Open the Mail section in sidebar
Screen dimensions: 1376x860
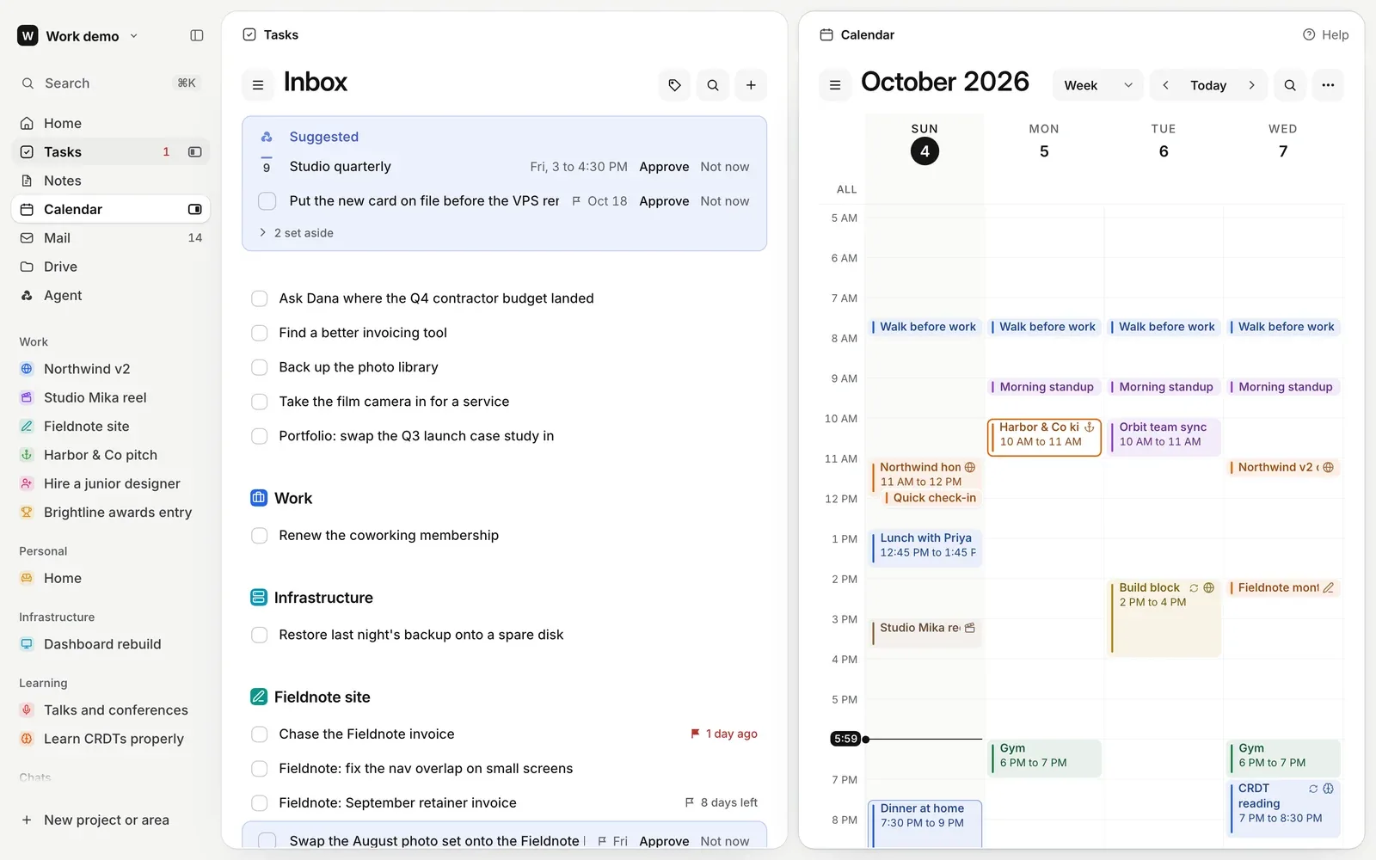(x=110, y=238)
